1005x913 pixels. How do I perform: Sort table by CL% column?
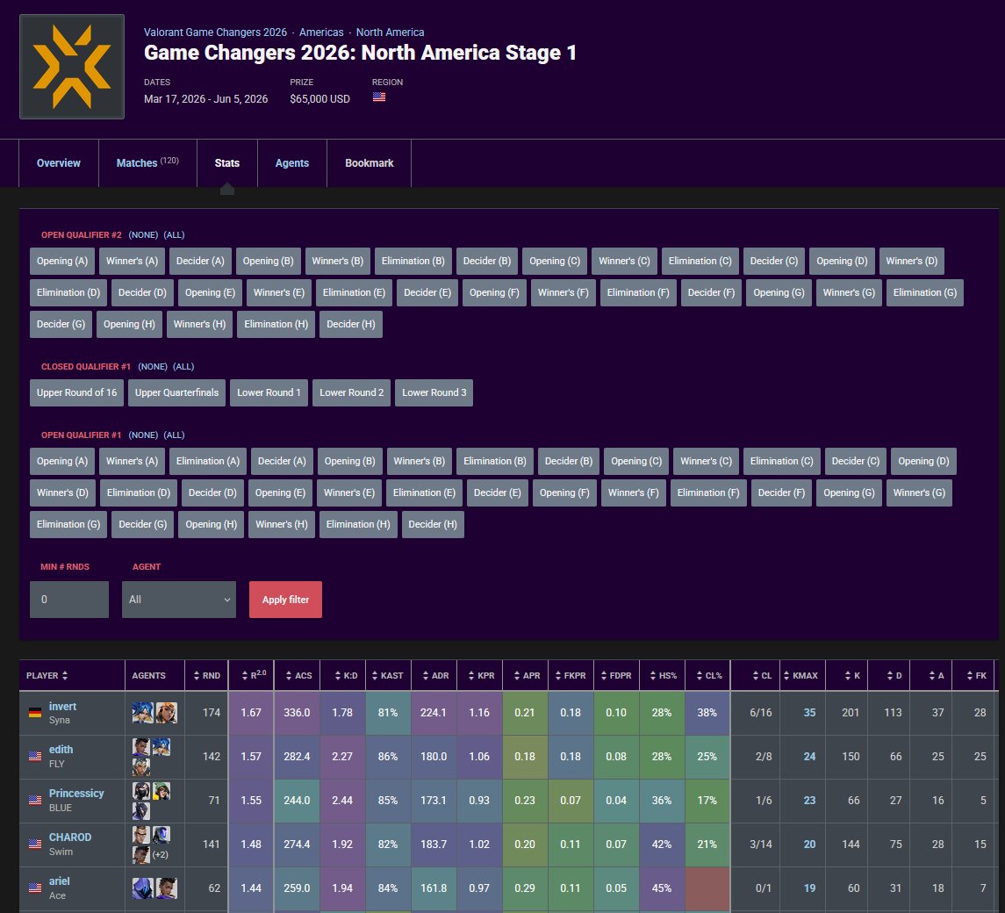click(707, 676)
